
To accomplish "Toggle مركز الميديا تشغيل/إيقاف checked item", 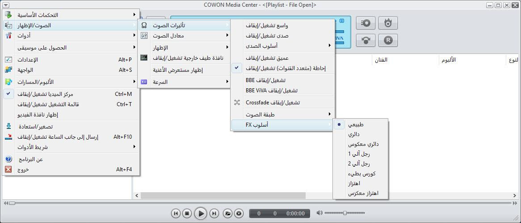I will coord(71,94).
